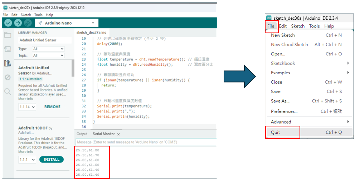Viewport: 355px width, 180px height.
Task: Open the Arduino Nano board selector dropdown
Action: 67,23
